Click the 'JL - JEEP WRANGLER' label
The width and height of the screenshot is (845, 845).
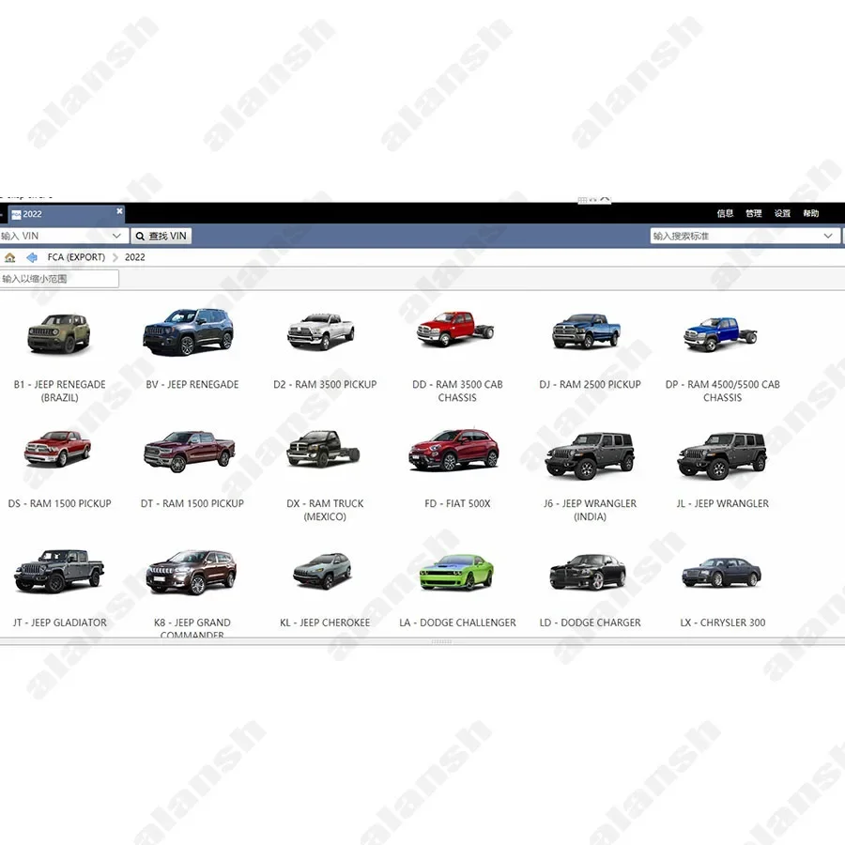723,503
